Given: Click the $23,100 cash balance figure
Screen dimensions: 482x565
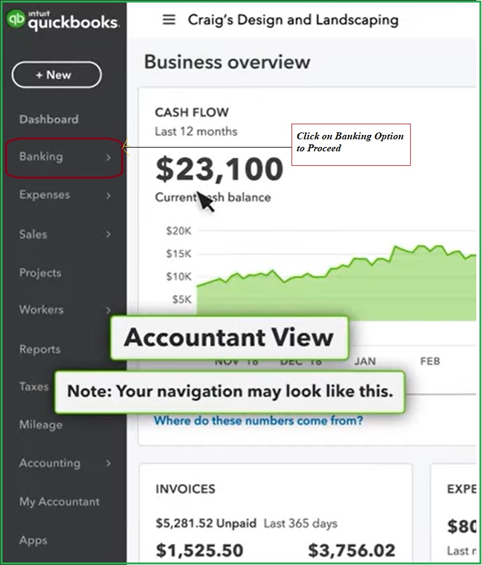Looking at the screenshot, I should coord(220,169).
